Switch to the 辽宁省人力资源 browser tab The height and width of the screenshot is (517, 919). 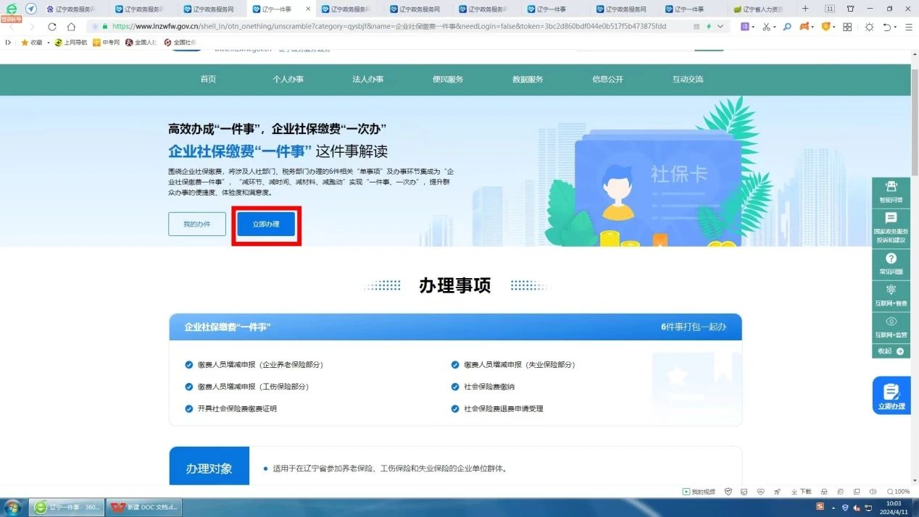[x=758, y=9]
